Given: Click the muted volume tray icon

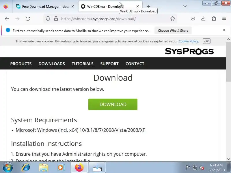Looking at the screenshot, I should point(202,168).
